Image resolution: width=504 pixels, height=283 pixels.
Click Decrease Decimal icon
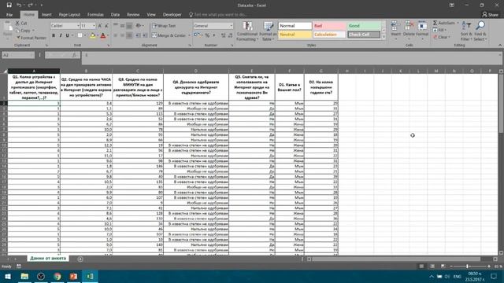(x=230, y=35)
